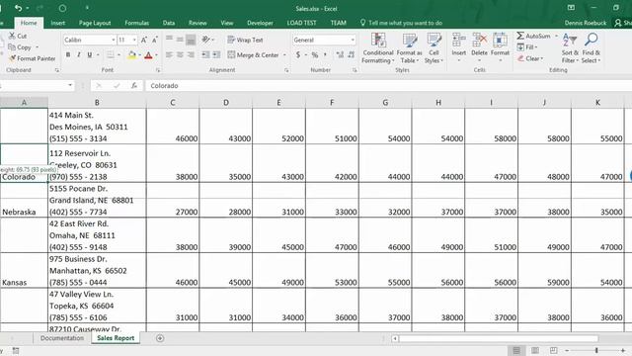Viewport: 632px width, 356px height.
Task: Expand Merge & Center dropdown arrow
Action: click(x=284, y=55)
